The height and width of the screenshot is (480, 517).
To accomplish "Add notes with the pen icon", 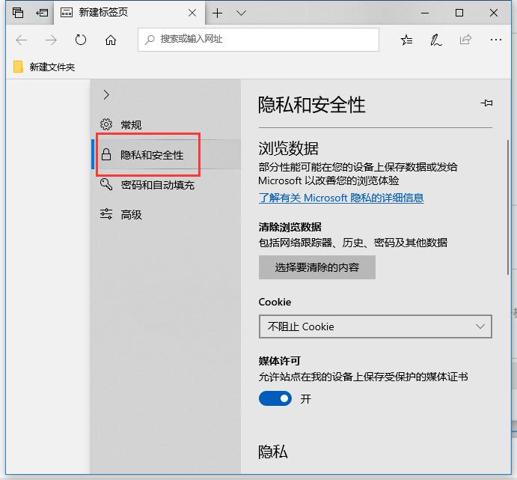I will click(436, 40).
